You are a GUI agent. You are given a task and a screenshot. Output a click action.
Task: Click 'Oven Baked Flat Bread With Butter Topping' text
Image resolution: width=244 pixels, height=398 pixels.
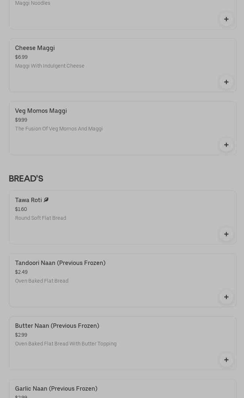point(66,344)
